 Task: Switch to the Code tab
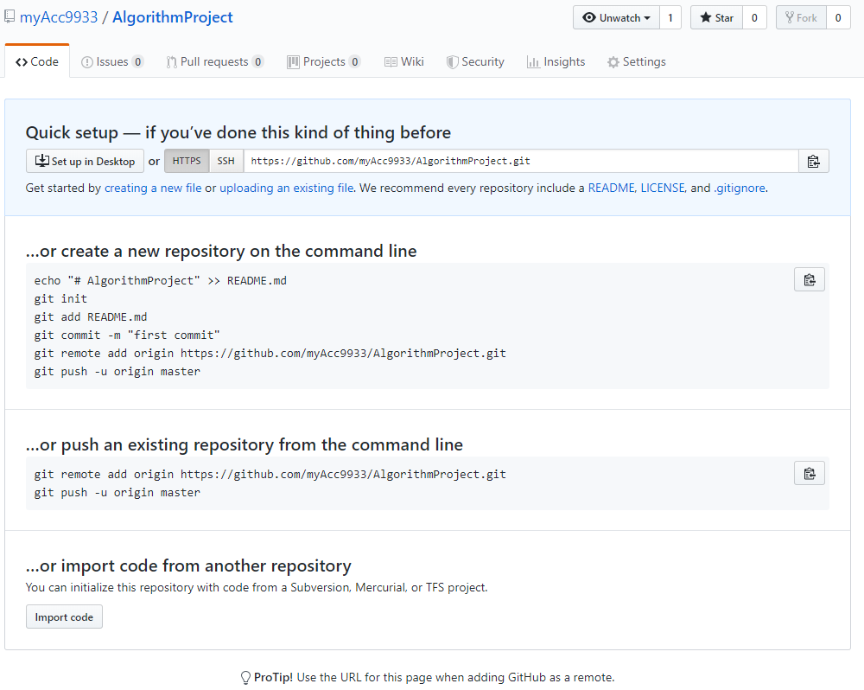click(37, 61)
